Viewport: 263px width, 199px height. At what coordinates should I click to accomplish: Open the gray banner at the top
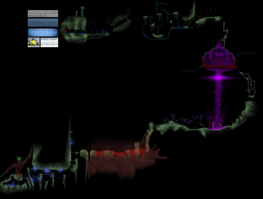tap(43, 13)
